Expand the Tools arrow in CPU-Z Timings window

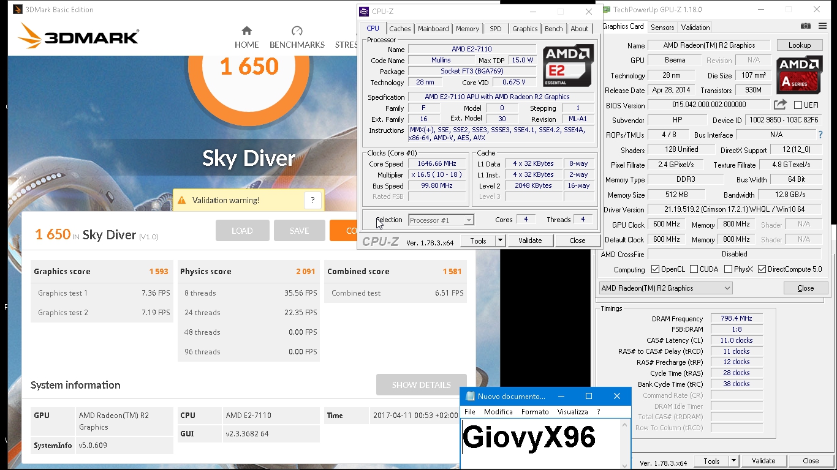(733, 461)
